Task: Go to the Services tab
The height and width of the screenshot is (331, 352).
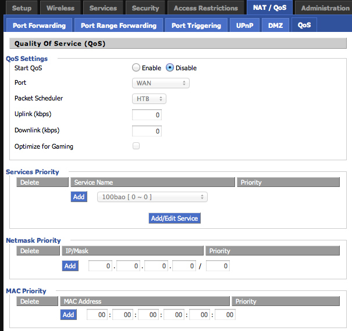Action: coord(102,8)
